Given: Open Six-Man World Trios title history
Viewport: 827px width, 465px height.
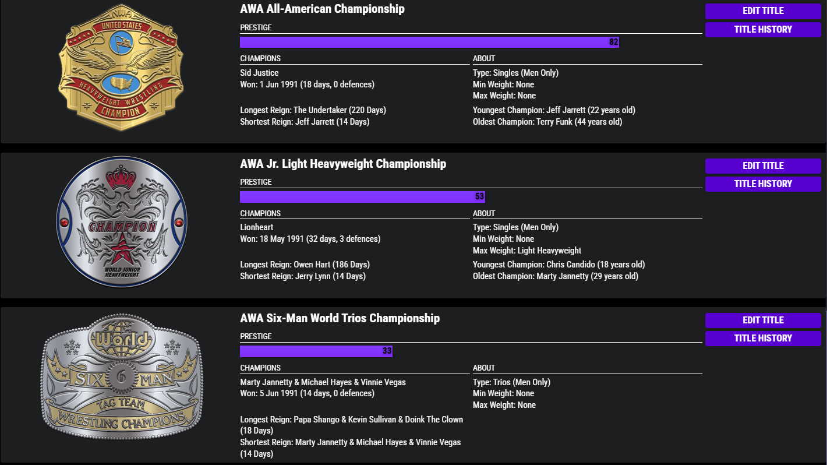Looking at the screenshot, I should coord(762,338).
